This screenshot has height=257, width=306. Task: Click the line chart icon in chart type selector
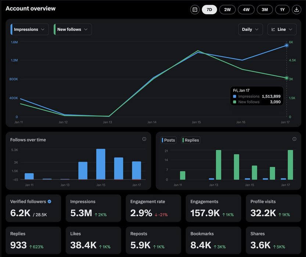tap(273, 29)
